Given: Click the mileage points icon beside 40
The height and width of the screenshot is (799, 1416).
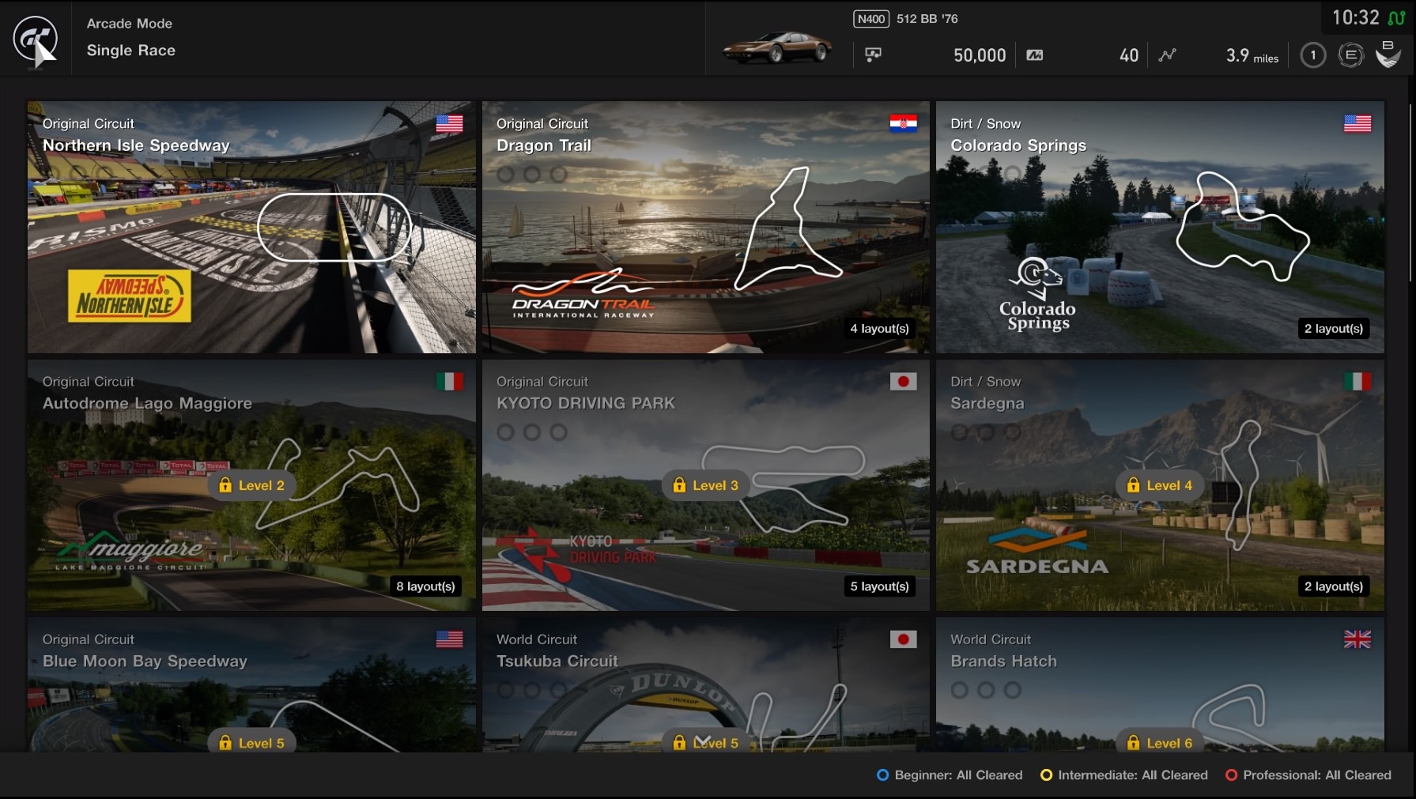Looking at the screenshot, I should point(1034,55).
